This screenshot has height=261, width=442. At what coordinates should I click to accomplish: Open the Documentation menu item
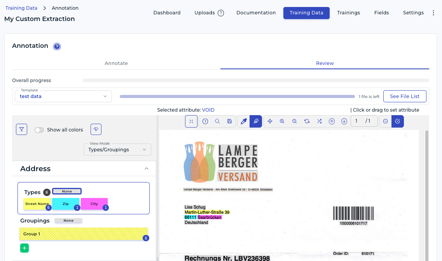tap(256, 13)
